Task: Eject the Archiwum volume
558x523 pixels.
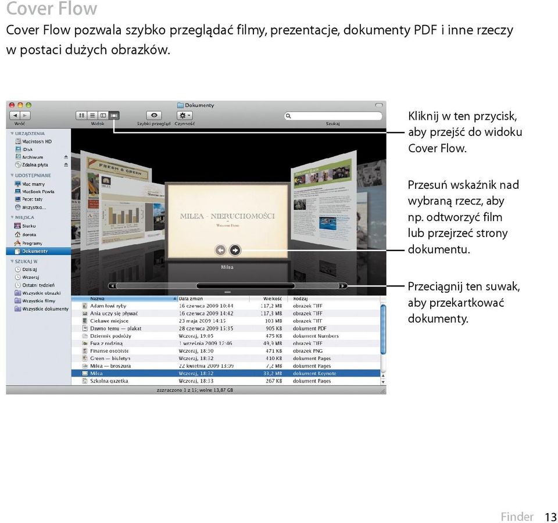Action: click(66, 157)
